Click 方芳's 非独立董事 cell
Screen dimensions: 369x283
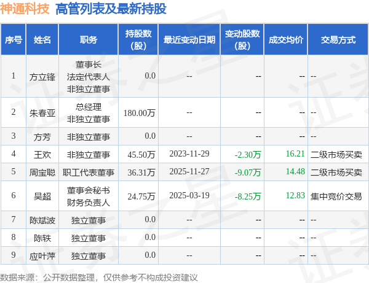click(88, 137)
